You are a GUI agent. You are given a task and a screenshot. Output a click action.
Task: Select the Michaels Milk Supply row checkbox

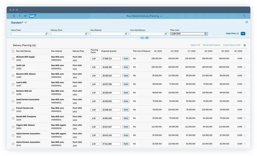(13, 59)
